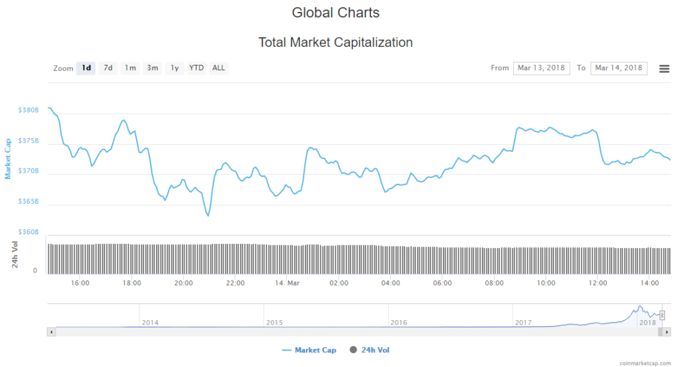Screen dimensions: 677x367
Task: Open the chart hamburger context menu
Action: point(664,69)
